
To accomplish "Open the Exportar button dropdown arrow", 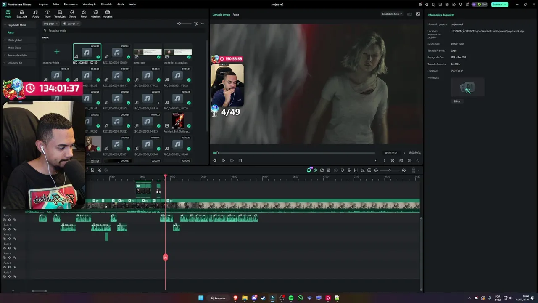I will click(x=505, y=4).
